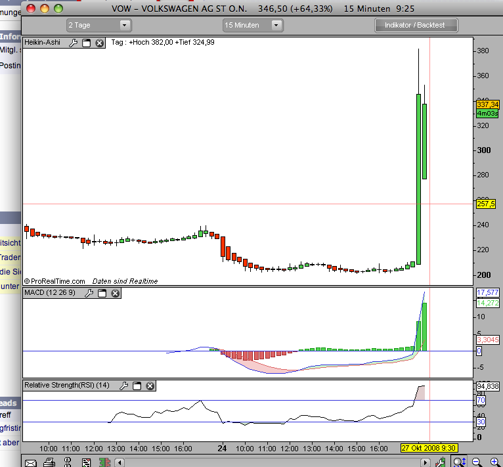Screen dimensions: 503x467
Task: Close the Heikin-Ashi chart panel
Action: [x=99, y=43]
